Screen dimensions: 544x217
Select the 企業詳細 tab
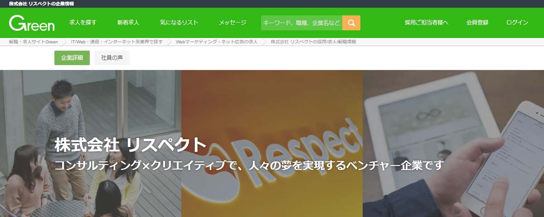coord(72,58)
